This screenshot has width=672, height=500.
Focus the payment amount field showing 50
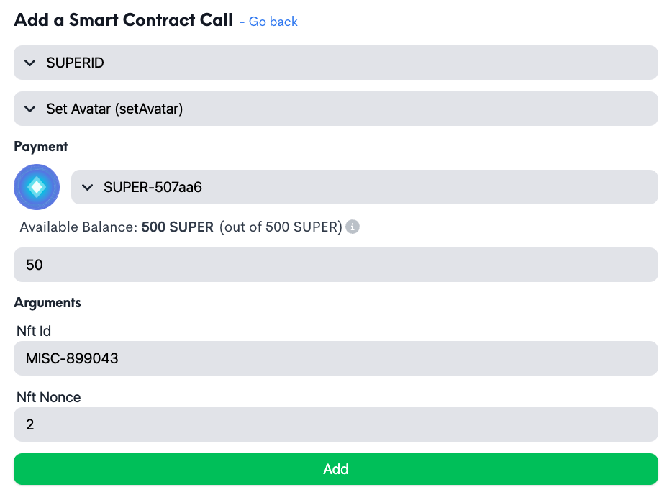335,265
